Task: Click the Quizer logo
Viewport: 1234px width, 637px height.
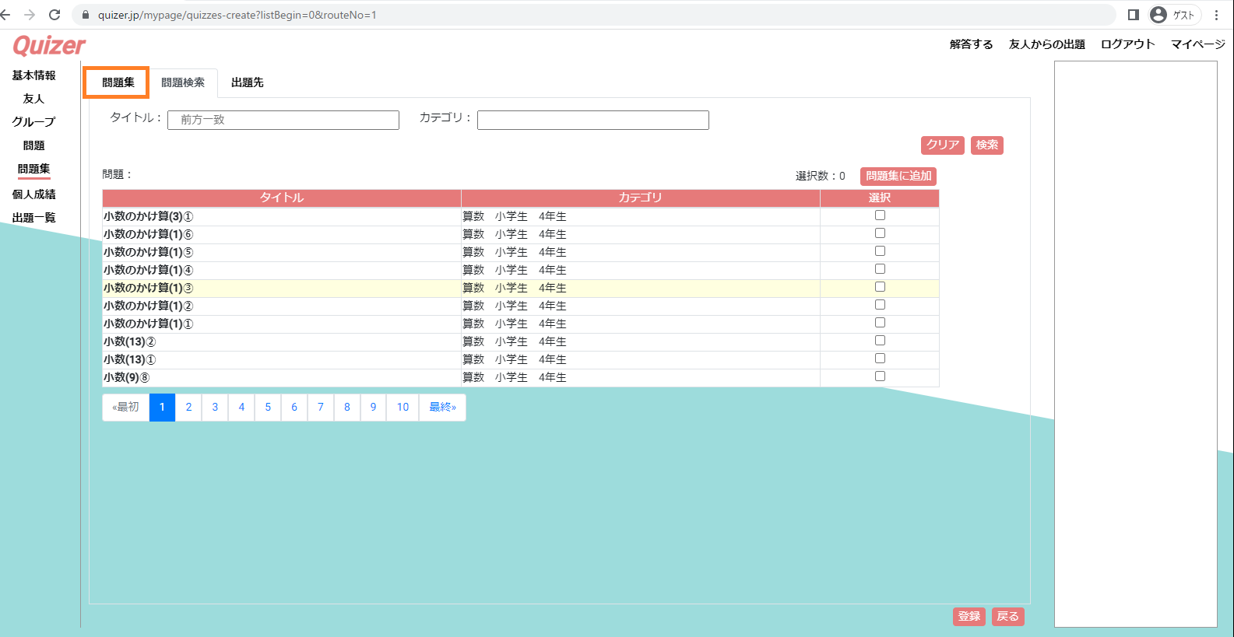Action: pos(49,45)
